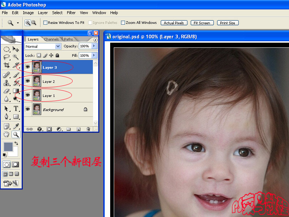Select the Healing Brush tool
Screen dimensions: 289x217
(x=7, y=75)
